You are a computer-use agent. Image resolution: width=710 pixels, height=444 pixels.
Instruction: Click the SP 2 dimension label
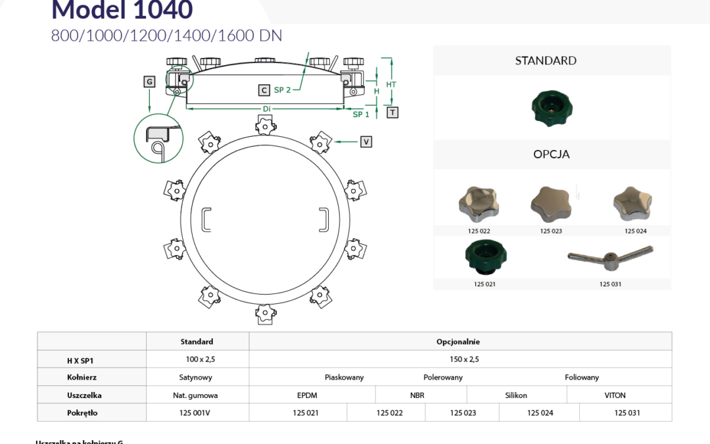tap(282, 89)
